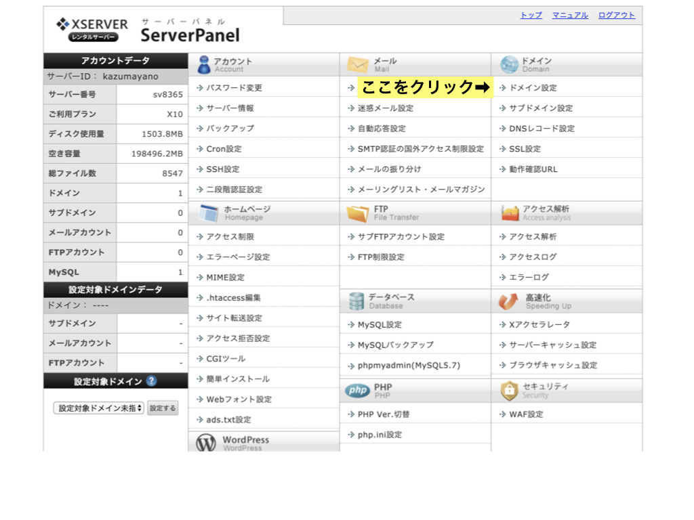The height and width of the screenshot is (520, 694).
Task: Open 簡単インストール
Action: point(238,379)
